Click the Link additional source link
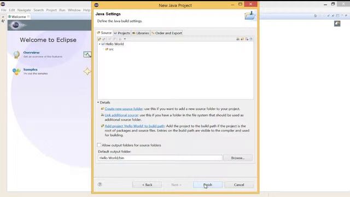Image resolution: width=350 pixels, height=197 pixels. [121, 115]
